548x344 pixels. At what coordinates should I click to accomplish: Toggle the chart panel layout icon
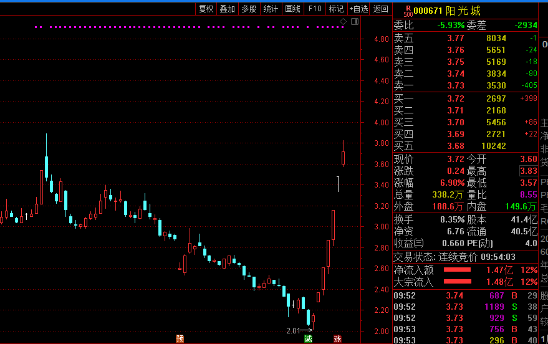click(x=355, y=22)
